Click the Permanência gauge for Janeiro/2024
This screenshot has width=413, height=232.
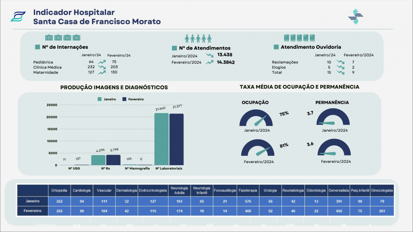click(333, 117)
